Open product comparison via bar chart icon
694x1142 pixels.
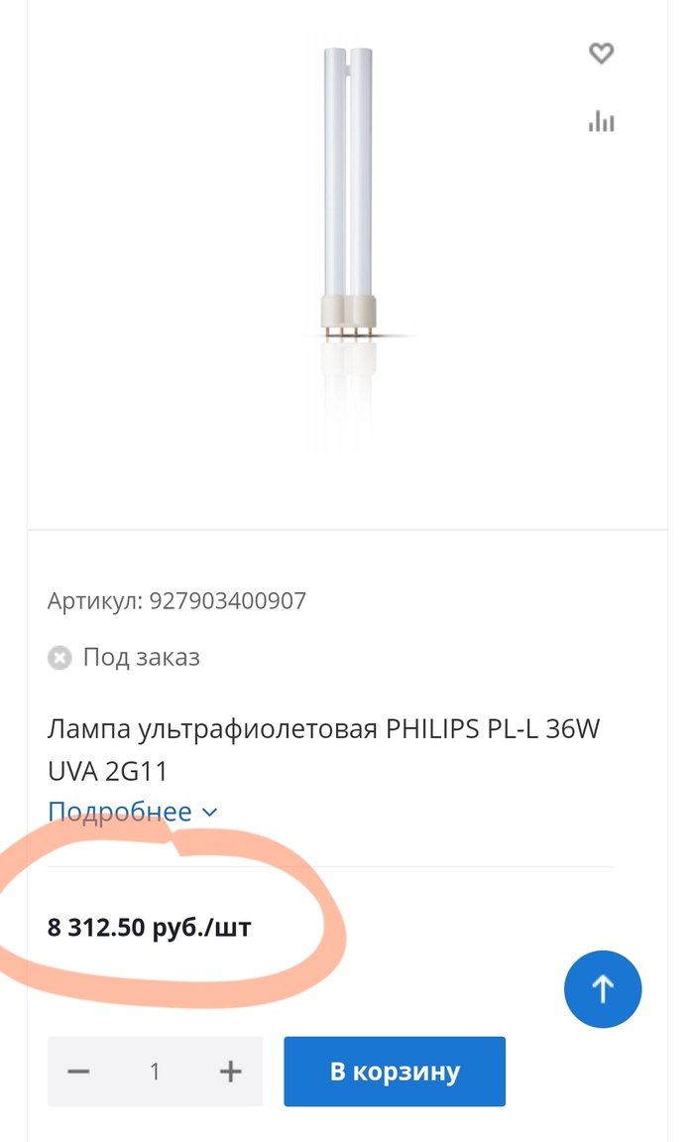(x=601, y=121)
